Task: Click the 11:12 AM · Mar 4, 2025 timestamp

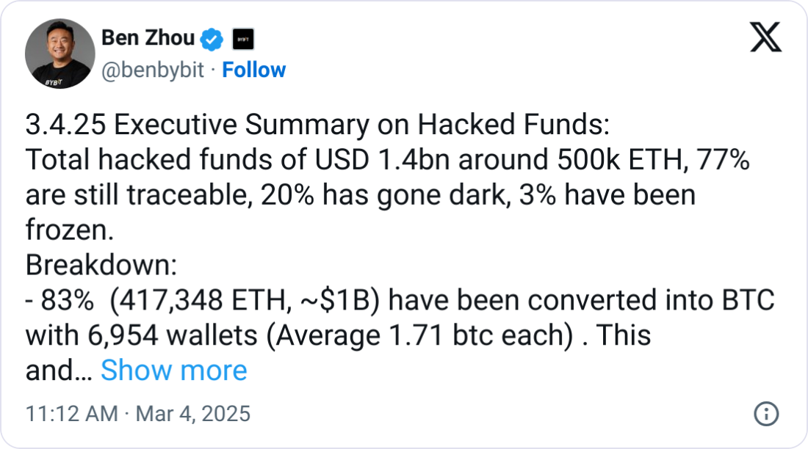Action: coord(138,414)
